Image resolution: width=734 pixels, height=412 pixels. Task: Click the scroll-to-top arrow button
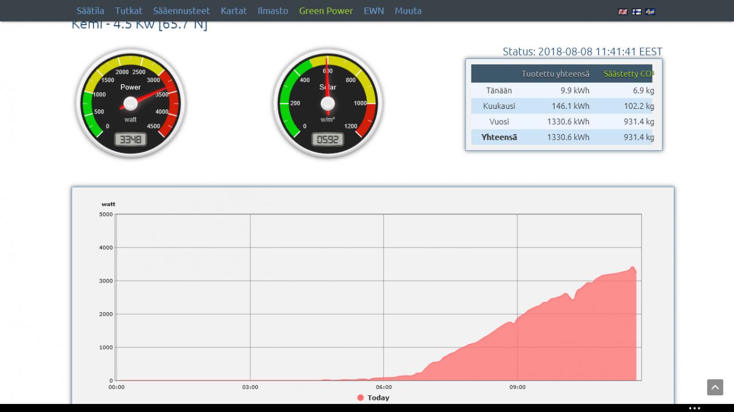click(715, 387)
